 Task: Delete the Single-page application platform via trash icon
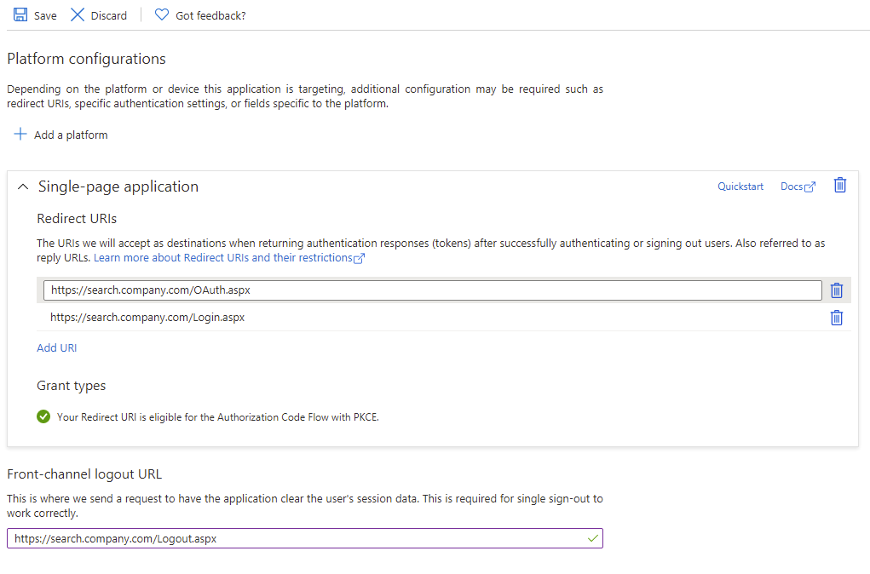coord(839,186)
